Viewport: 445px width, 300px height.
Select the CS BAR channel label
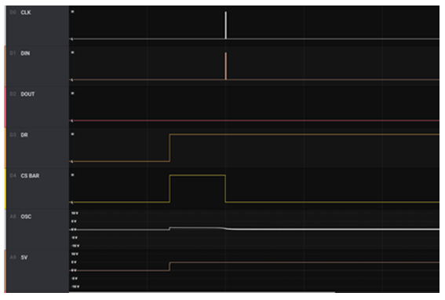pyautogui.click(x=30, y=176)
